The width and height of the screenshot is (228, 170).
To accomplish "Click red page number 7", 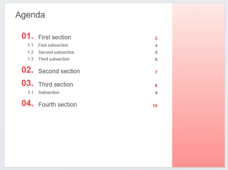I will coord(156,72).
